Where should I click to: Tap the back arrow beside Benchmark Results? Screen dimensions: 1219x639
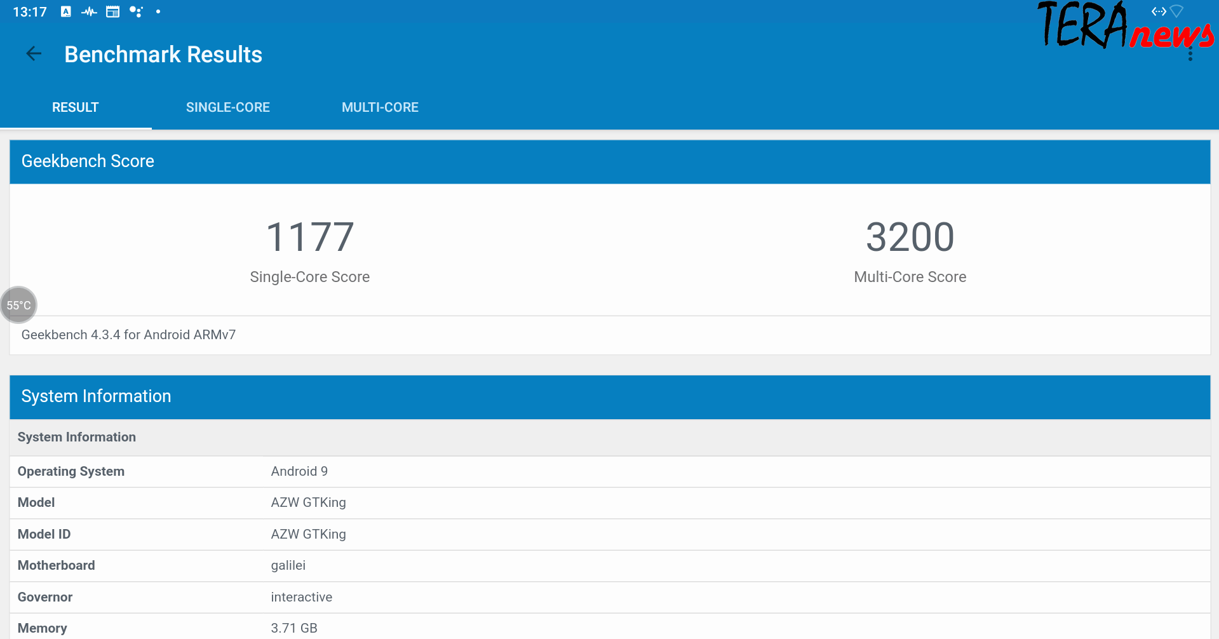pyautogui.click(x=34, y=55)
